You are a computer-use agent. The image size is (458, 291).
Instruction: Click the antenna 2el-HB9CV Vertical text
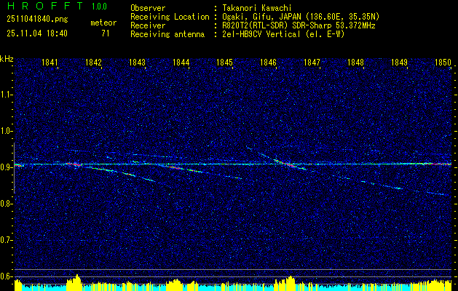pos(283,34)
